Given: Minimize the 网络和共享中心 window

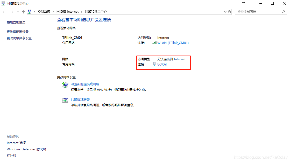Looking at the screenshot, I should (x=261, y=3).
